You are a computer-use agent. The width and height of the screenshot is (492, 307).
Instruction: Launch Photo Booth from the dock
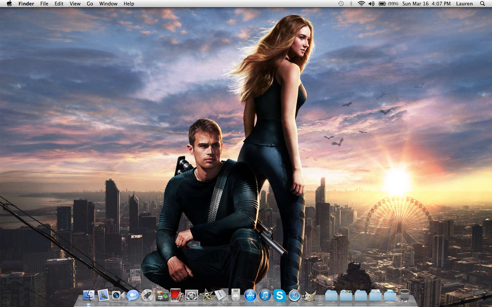tap(177, 295)
